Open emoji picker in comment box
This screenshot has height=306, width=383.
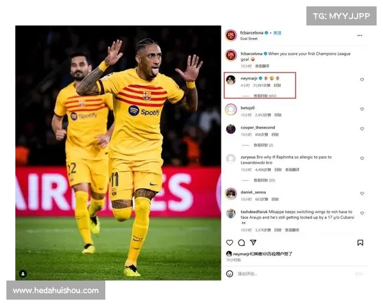tap(229, 273)
